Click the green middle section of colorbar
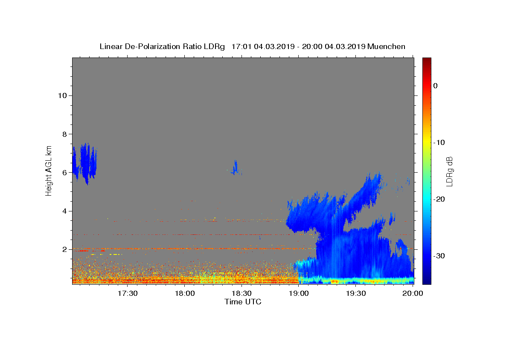Image resolution: width=512 pixels, height=341 pixels. coord(427,170)
